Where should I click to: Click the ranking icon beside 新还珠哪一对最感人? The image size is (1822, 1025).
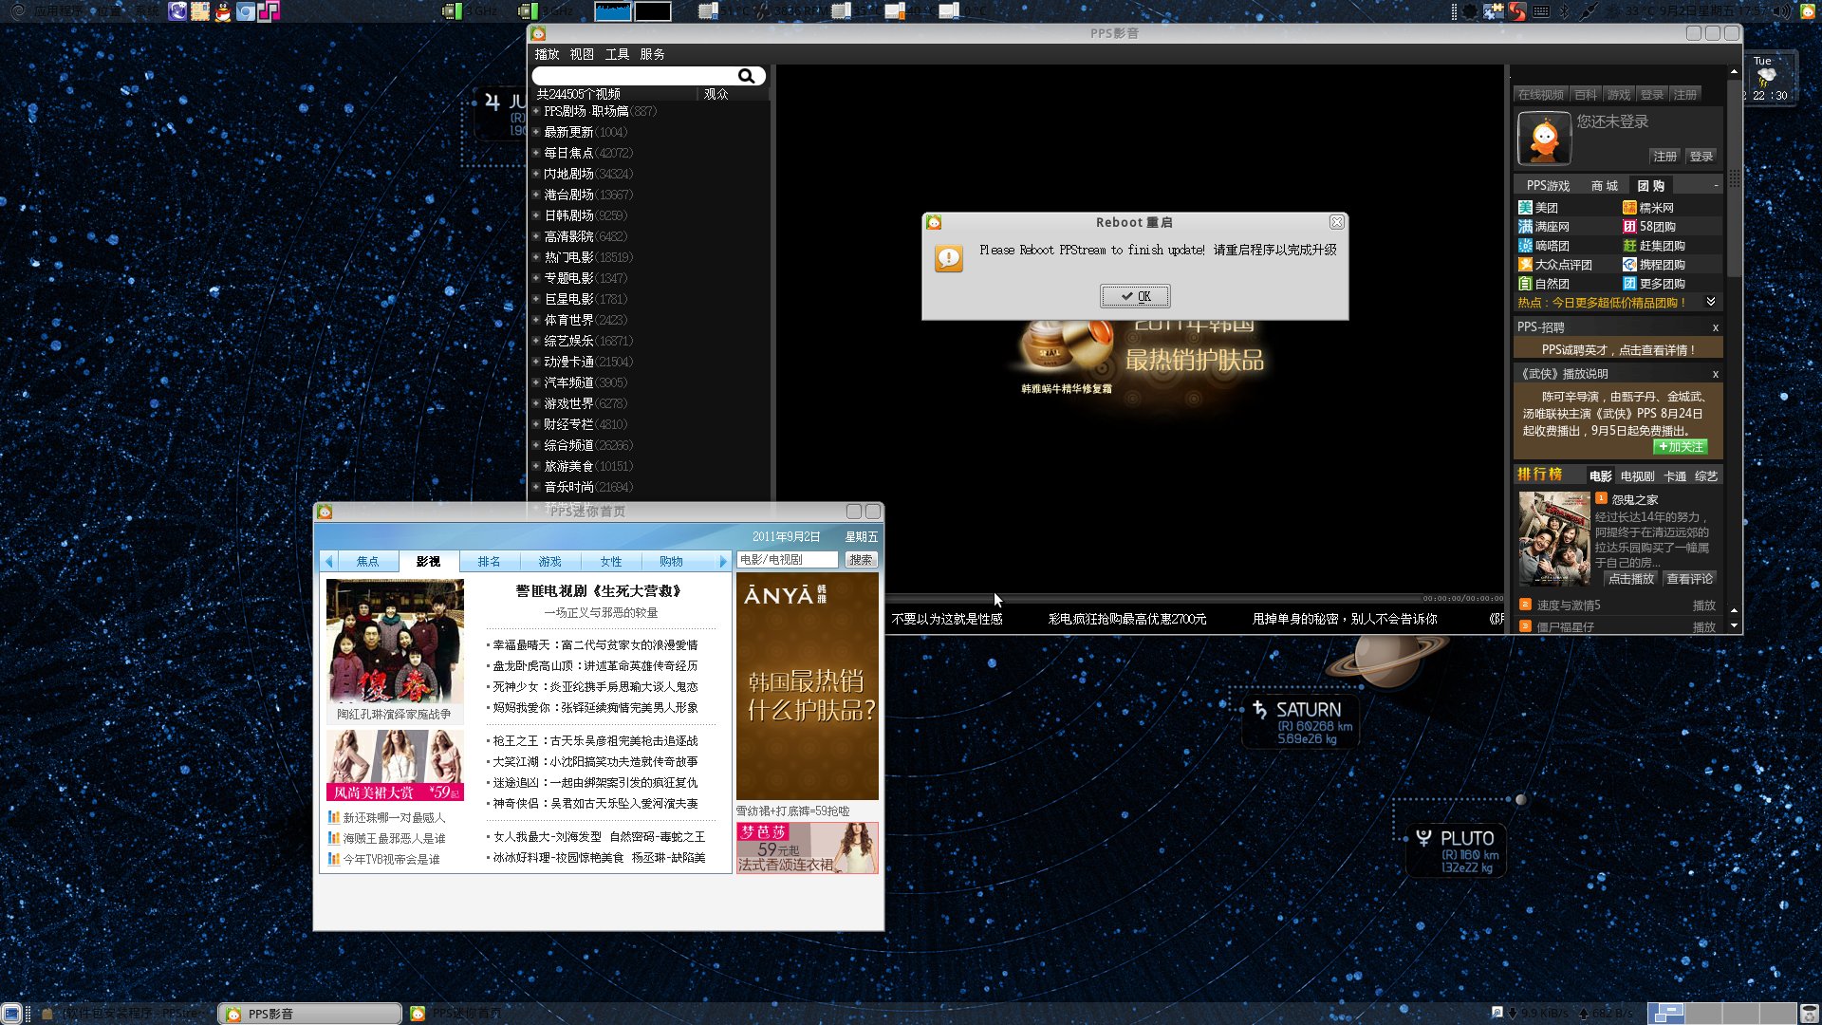tap(333, 817)
